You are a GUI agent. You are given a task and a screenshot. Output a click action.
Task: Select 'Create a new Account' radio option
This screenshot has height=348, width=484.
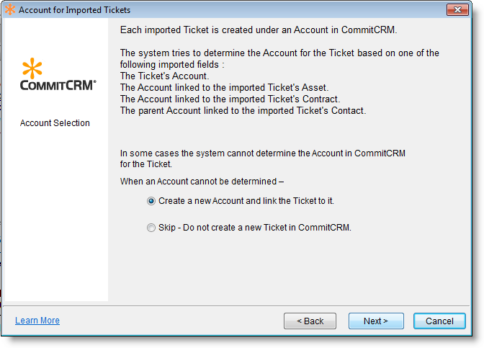151,202
